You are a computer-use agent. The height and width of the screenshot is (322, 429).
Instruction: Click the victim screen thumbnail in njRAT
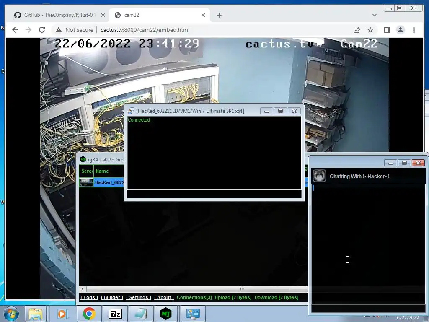click(x=86, y=182)
